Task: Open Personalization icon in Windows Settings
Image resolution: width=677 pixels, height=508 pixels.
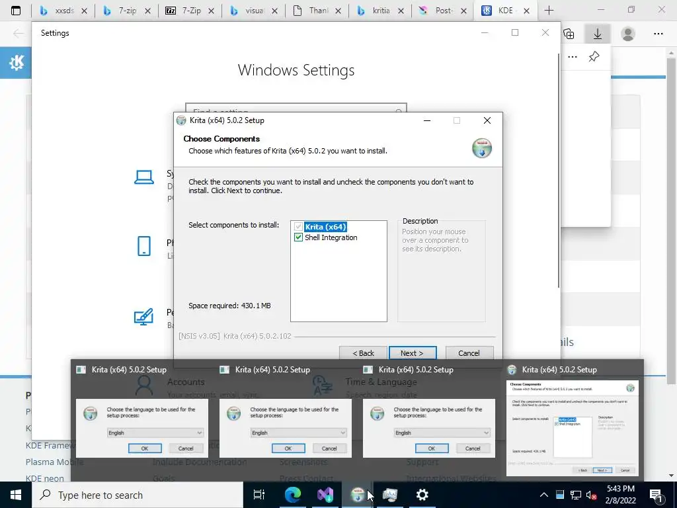Action: 143,317
